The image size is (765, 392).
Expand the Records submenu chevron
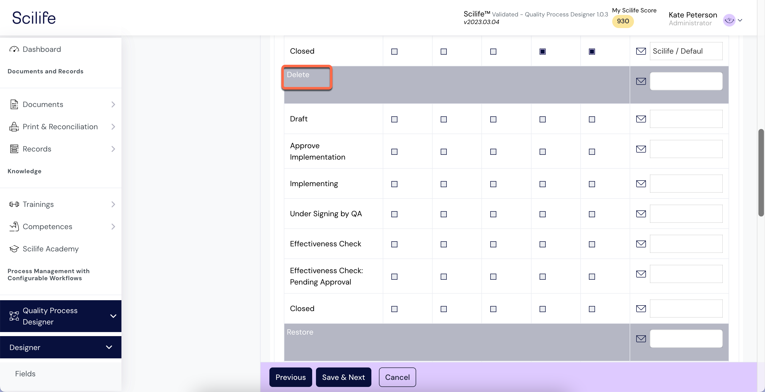(x=113, y=149)
